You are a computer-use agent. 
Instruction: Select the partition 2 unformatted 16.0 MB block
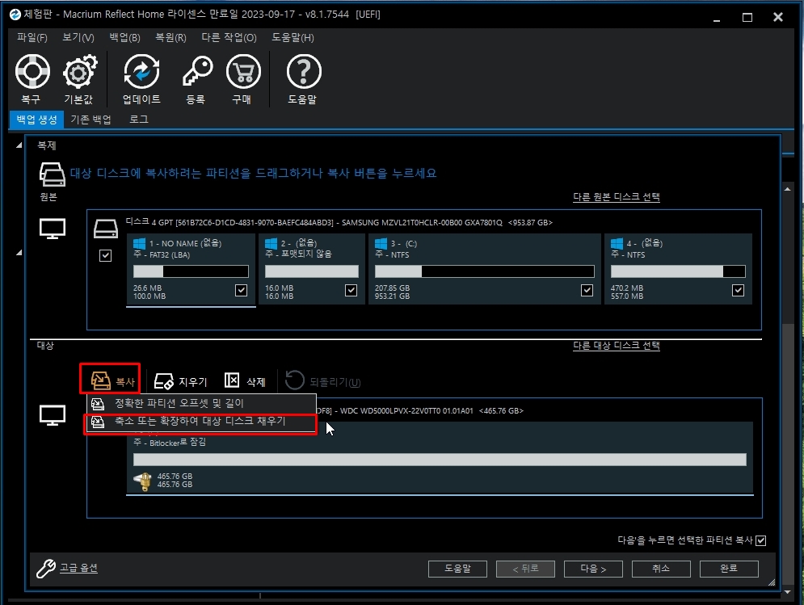(x=312, y=269)
